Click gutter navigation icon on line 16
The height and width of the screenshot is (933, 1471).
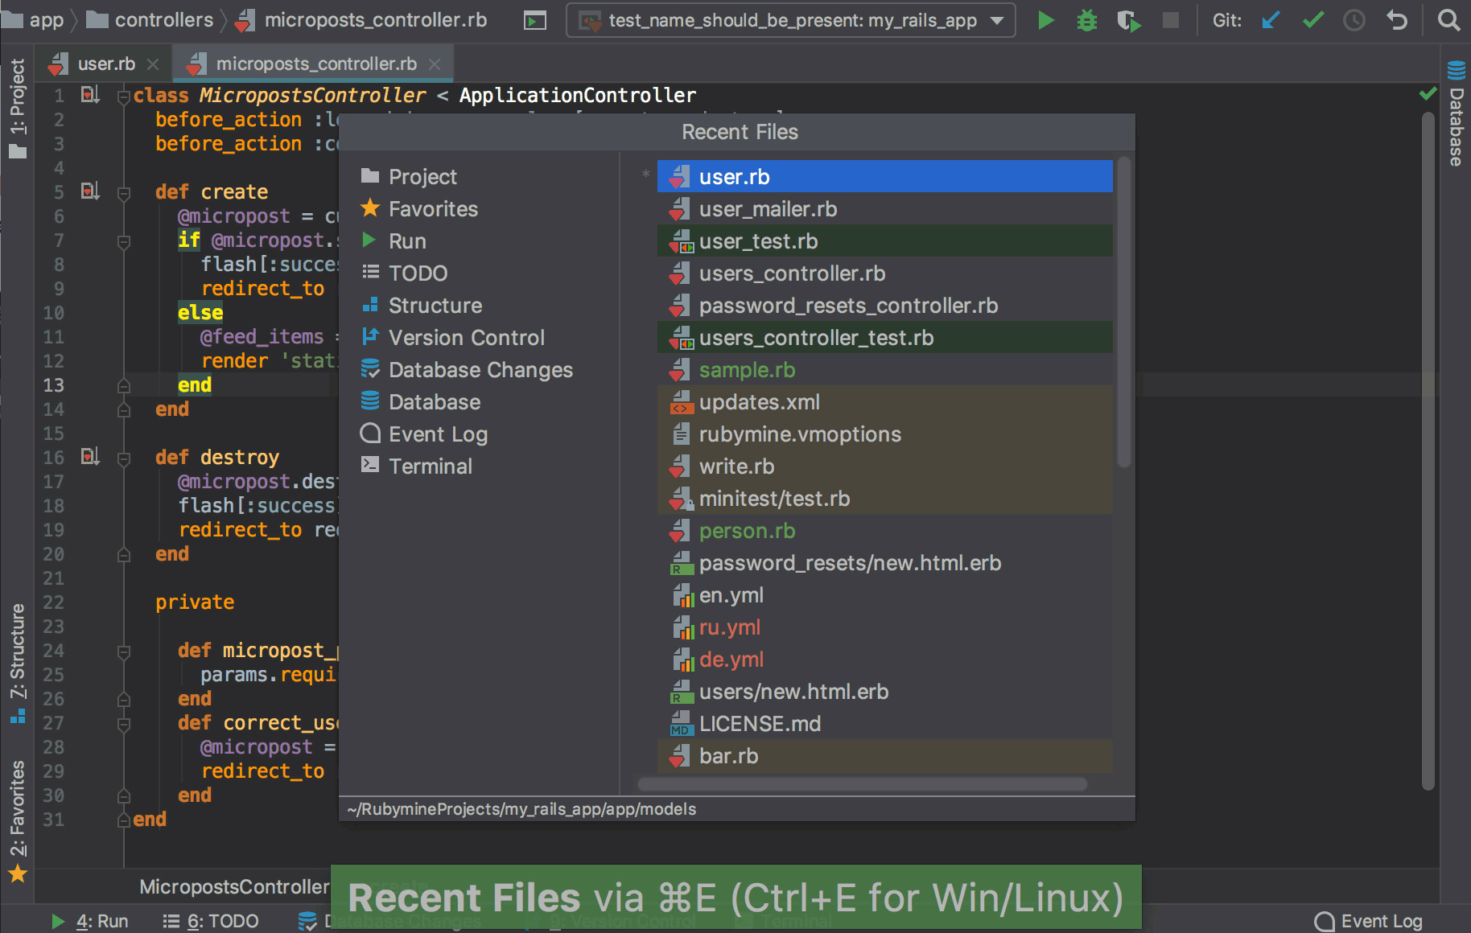pyautogui.click(x=90, y=457)
